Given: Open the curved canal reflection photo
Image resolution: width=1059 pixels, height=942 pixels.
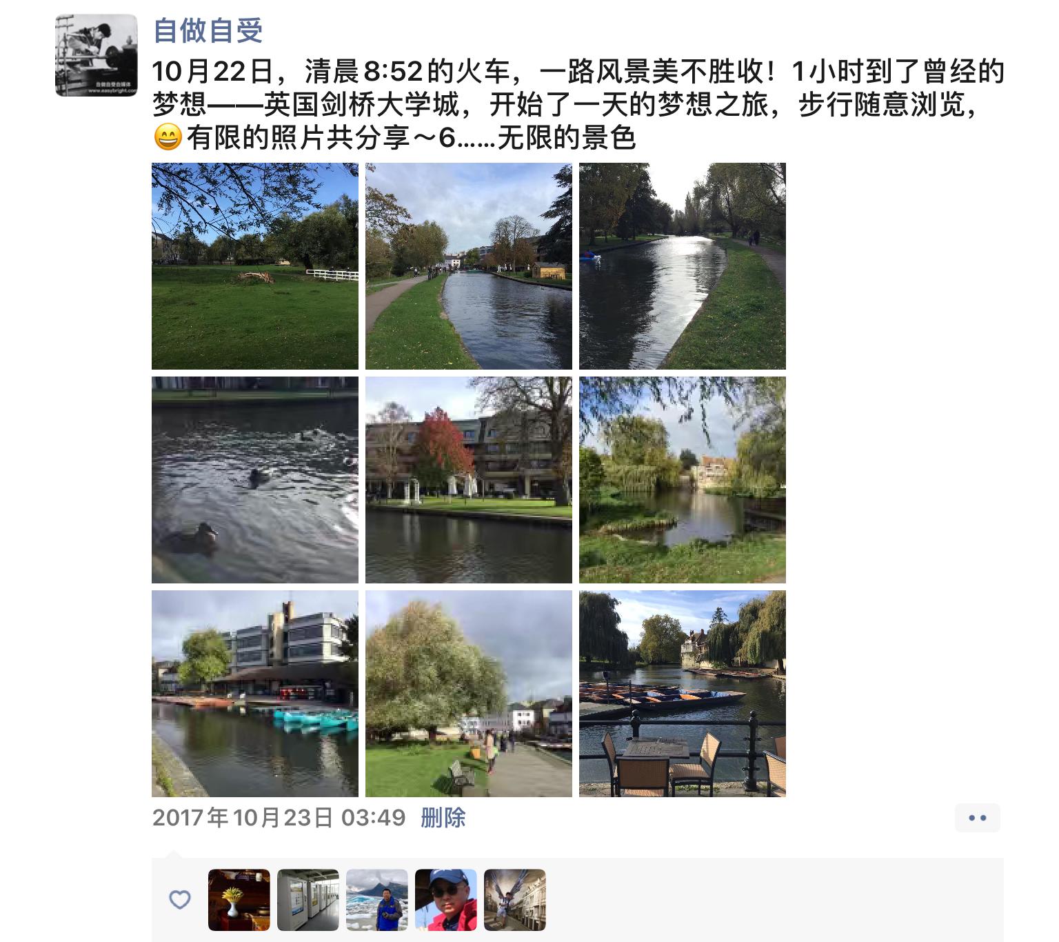Looking at the screenshot, I should point(683,266).
